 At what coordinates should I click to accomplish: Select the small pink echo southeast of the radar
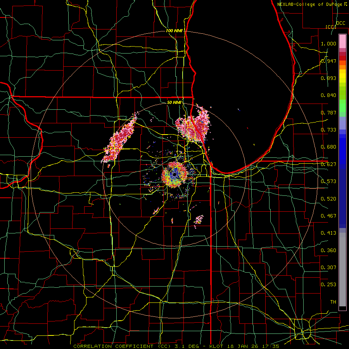click(x=199, y=220)
